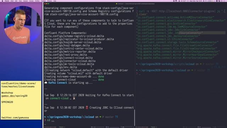Viewport: 227px width, 128px height.
Task: Click 'delta_configs/schema-registry-ccloud.delta' line
Action: 74,36
